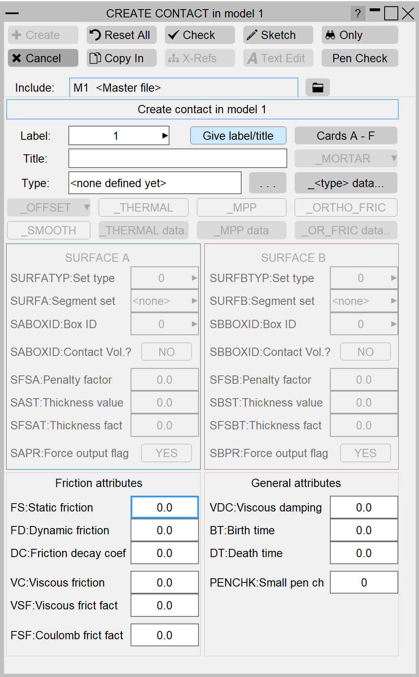The image size is (419, 677).
Task: Open help with the question mark icon
Action: [358, 14]
